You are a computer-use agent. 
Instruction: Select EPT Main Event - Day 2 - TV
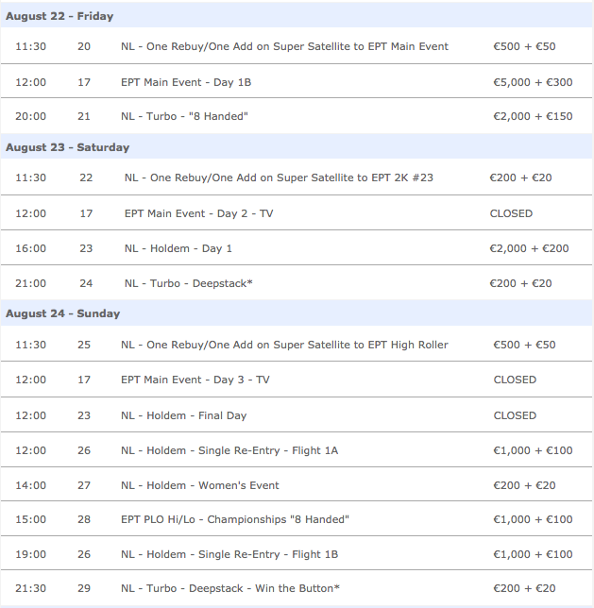coord(209,213)
